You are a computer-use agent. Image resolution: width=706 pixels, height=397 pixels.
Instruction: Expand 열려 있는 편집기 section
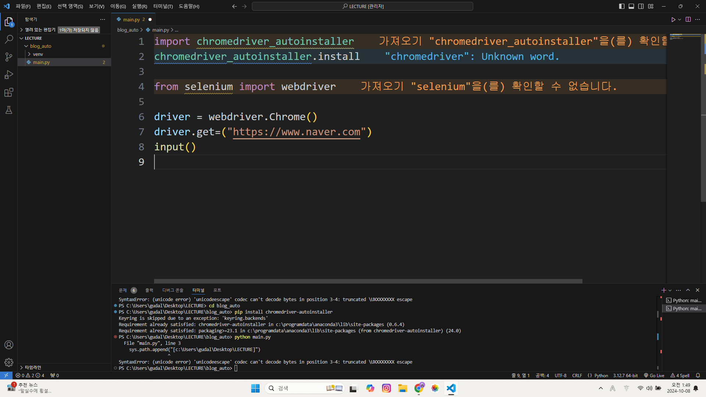pyautogui.click(x=64, y=30)
